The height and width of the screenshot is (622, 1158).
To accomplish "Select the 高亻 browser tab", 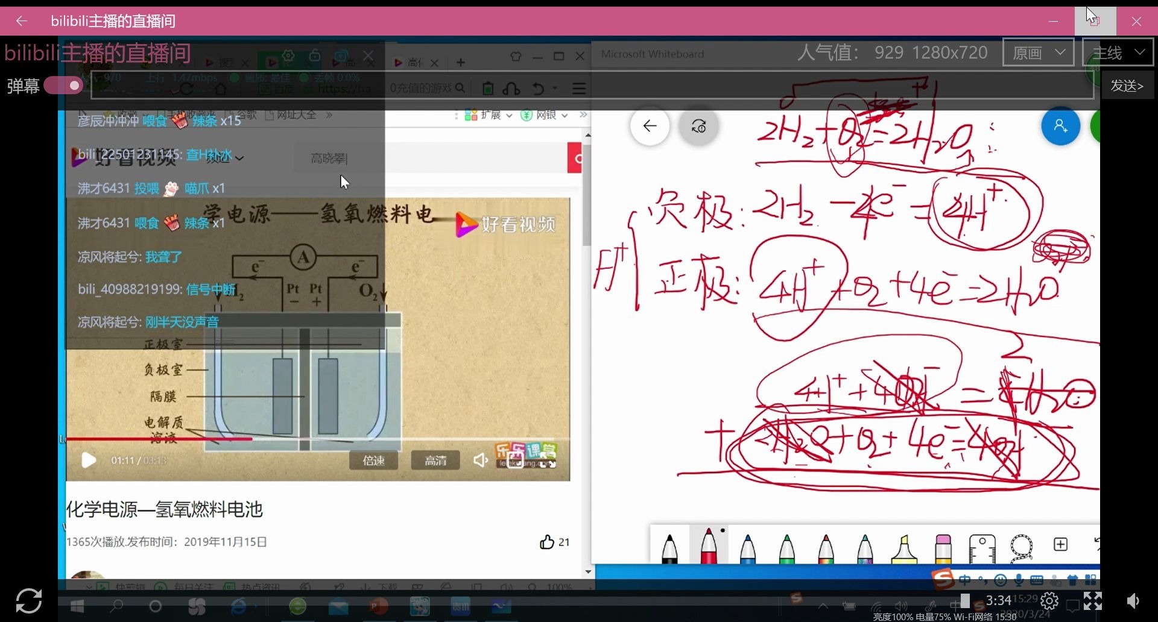I will click(x=416, y=62).
